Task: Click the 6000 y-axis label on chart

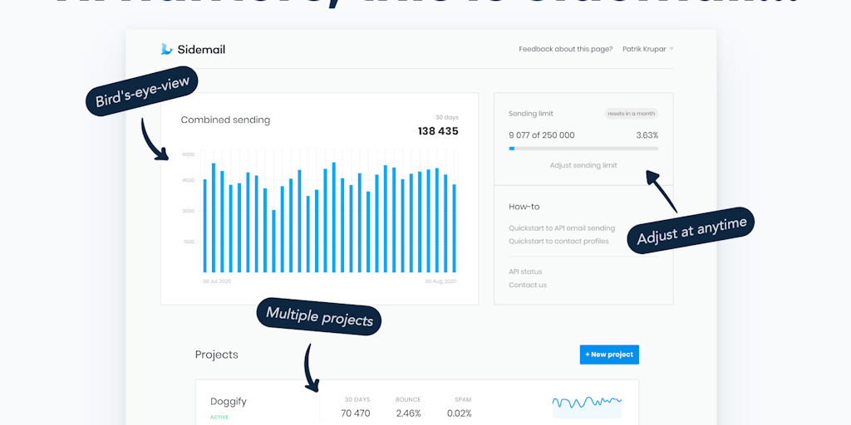Action: [189, 154]
